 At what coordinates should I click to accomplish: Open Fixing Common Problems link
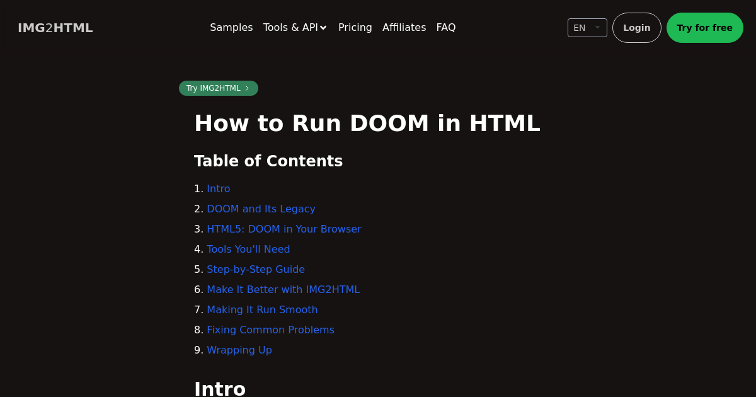click(271, 330)
